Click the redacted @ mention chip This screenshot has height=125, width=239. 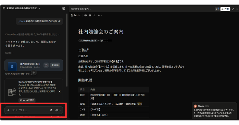(105, 40)
